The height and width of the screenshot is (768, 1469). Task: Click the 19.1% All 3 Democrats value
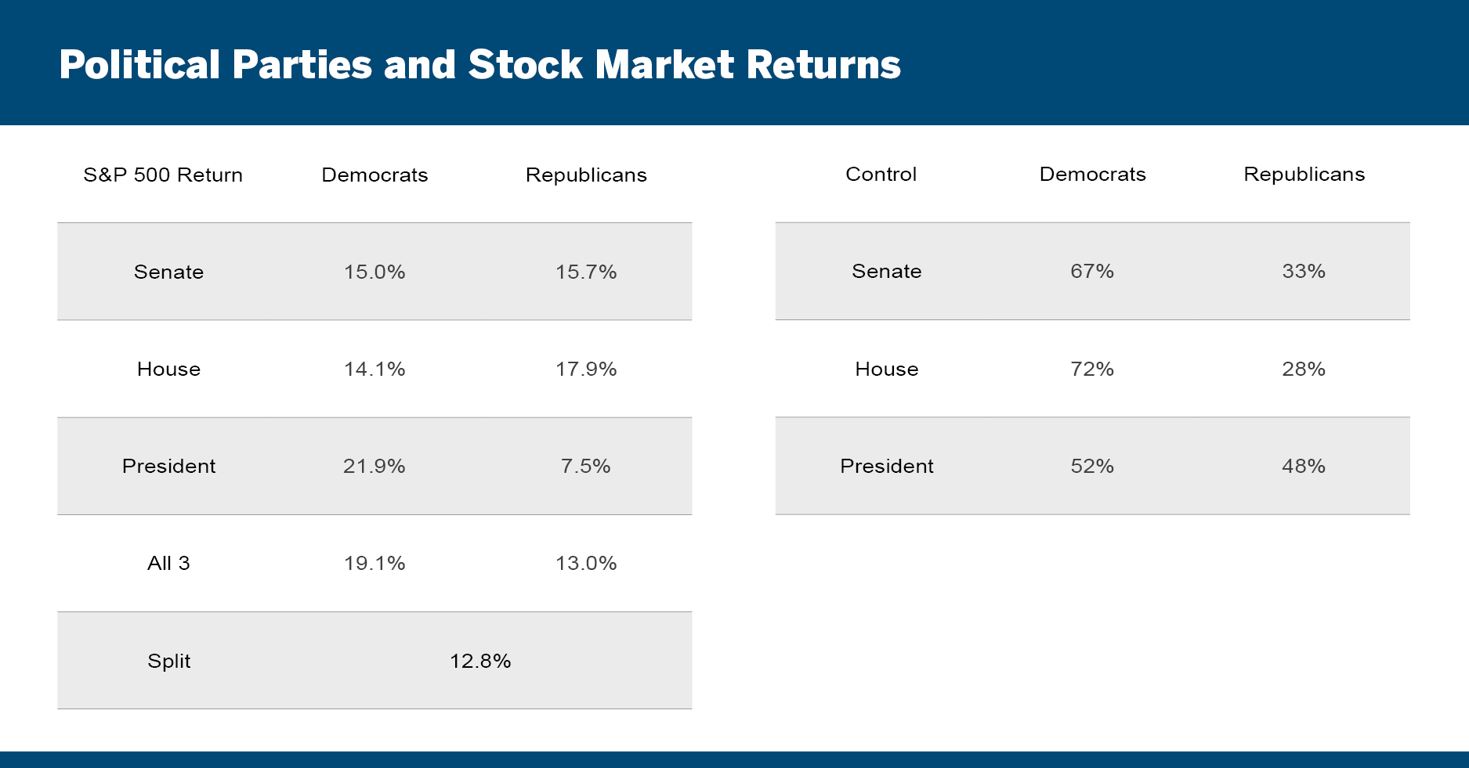coord(374,563)
